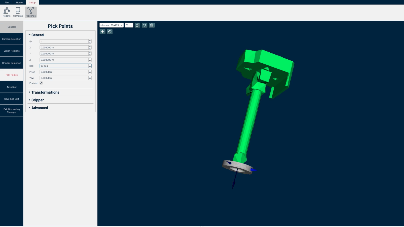Duplicate the pick point with copy icon
The height and width of the screenshot is (227, 404).
coord(137,25)
